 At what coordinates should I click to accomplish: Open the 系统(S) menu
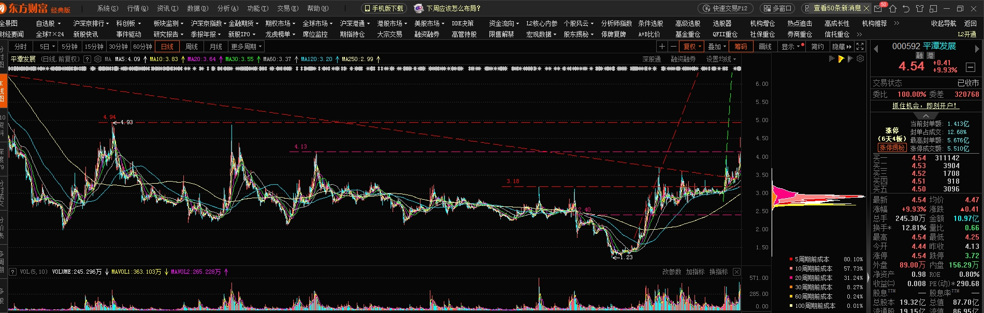[x=108, y=8]
